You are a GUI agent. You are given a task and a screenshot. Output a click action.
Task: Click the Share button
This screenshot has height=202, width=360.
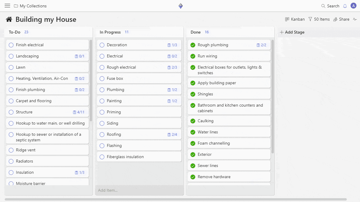click(x=341, y=19)
